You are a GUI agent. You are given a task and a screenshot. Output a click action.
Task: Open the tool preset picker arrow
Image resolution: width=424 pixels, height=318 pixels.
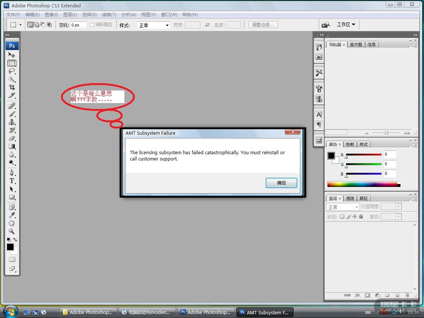tap(20, 25)
